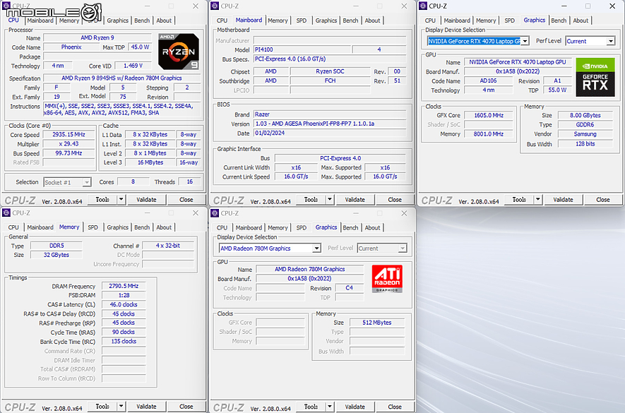Click the 55.0 W TDP value

557,90
